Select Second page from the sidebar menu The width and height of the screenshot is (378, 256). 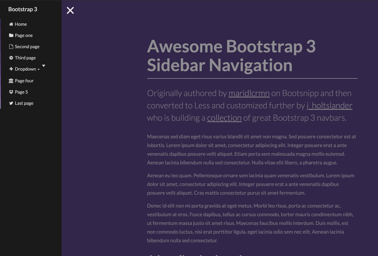[x=27, y=46]
